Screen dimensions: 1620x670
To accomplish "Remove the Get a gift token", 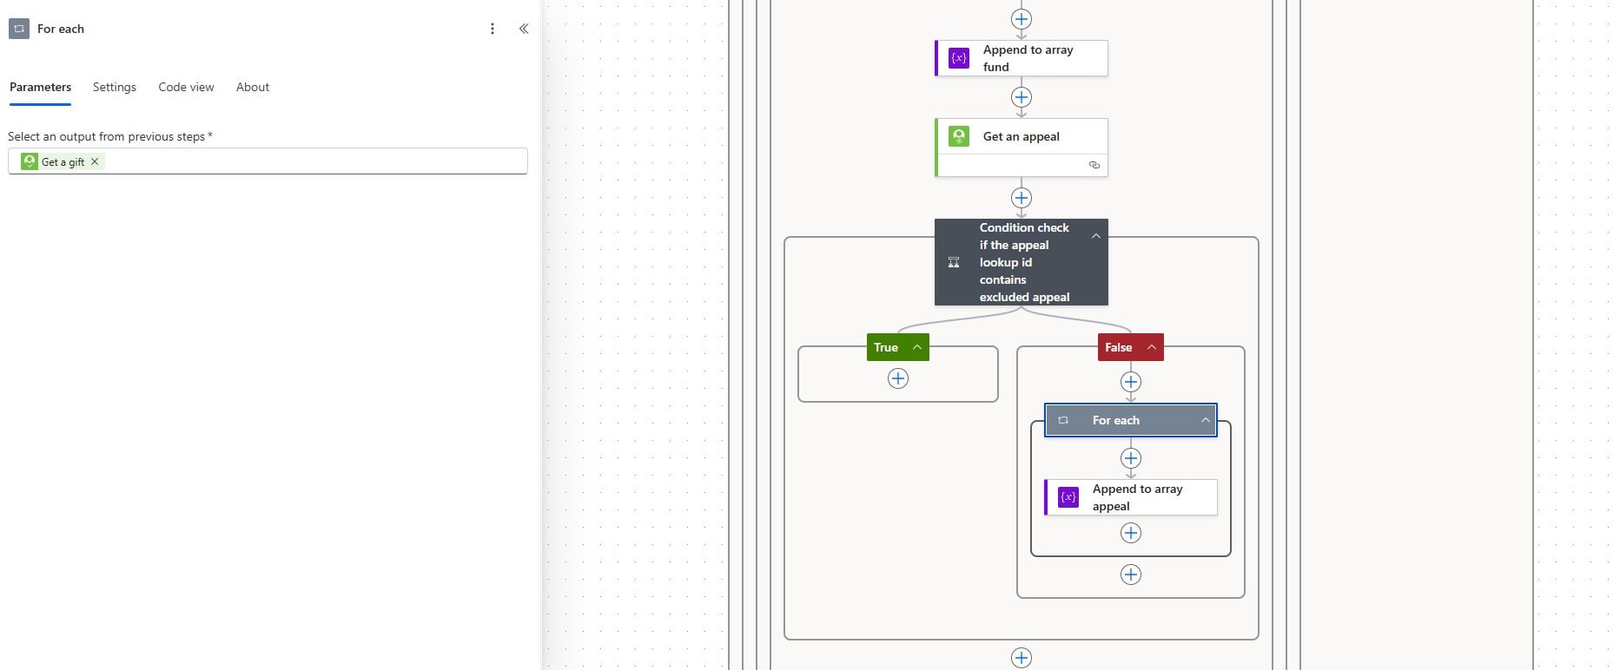I will pos(95,161).
